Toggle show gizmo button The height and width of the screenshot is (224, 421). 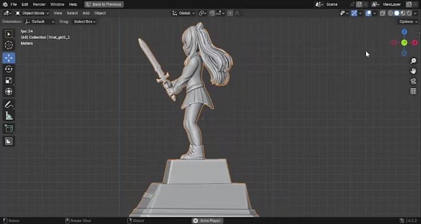354,13
